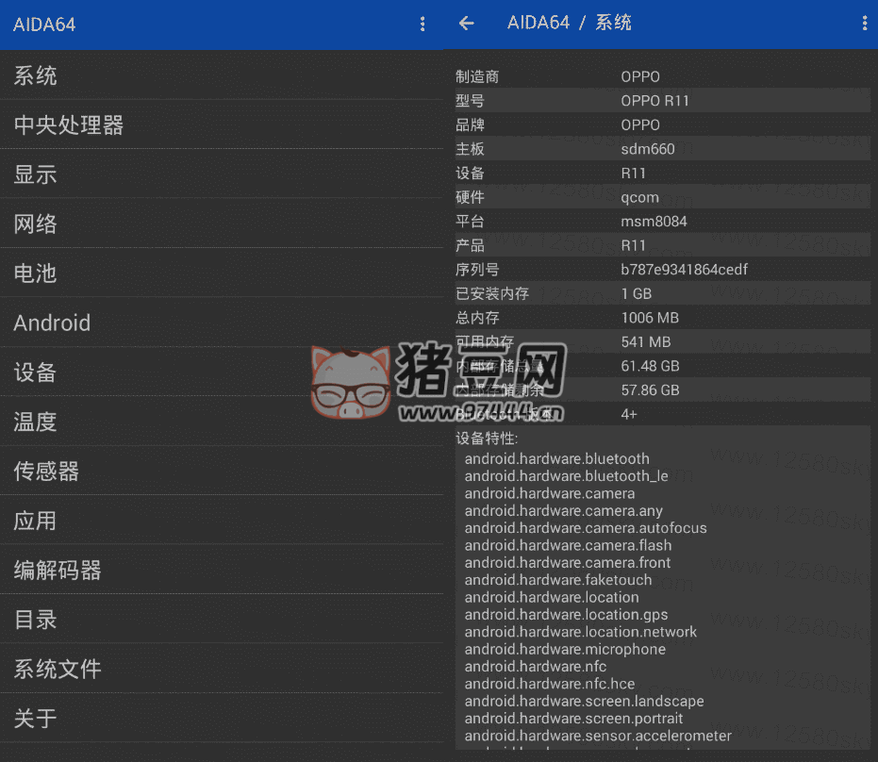The width and height of the screenshot is (878, 762).
Task: Click the 序列号 row value
Action: point(684,270)
